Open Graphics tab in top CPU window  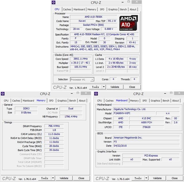tap(113, 9)
